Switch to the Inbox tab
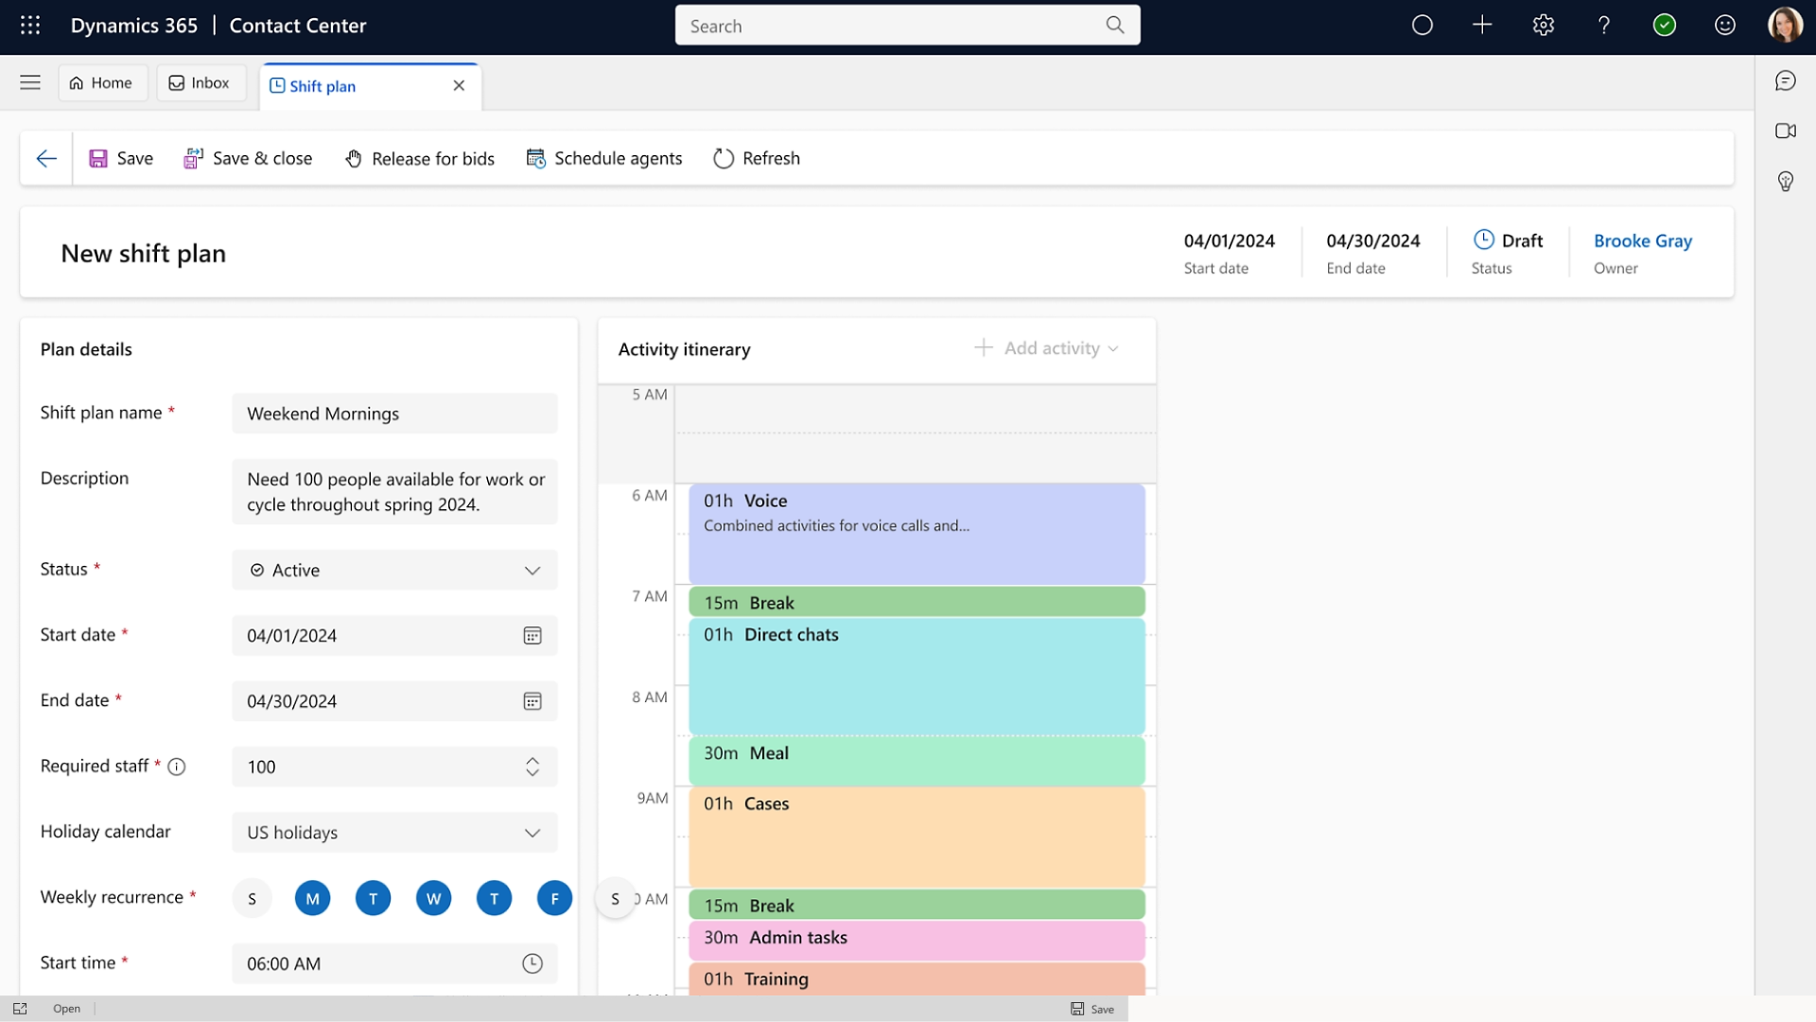Screen dimensions: 1816x1022 [200, 82]
